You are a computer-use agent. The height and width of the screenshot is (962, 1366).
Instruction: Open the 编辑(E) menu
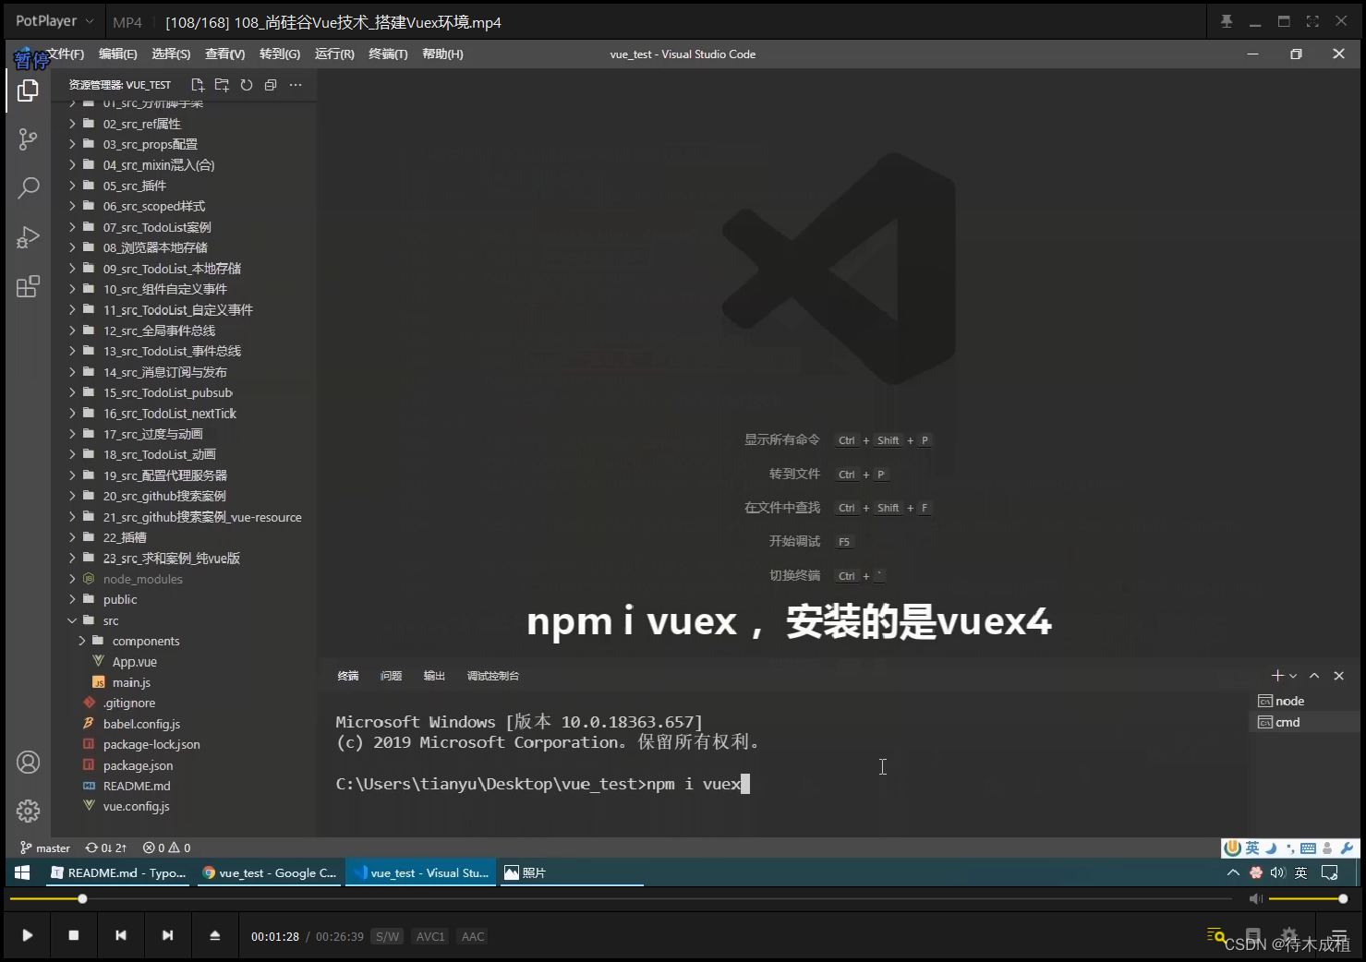(x=118, y=54)
